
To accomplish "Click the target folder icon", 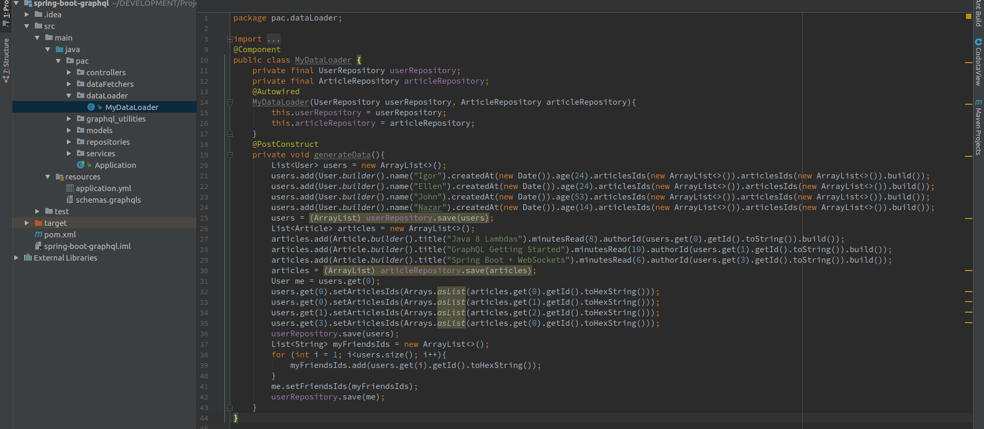I will coord(38,223).
